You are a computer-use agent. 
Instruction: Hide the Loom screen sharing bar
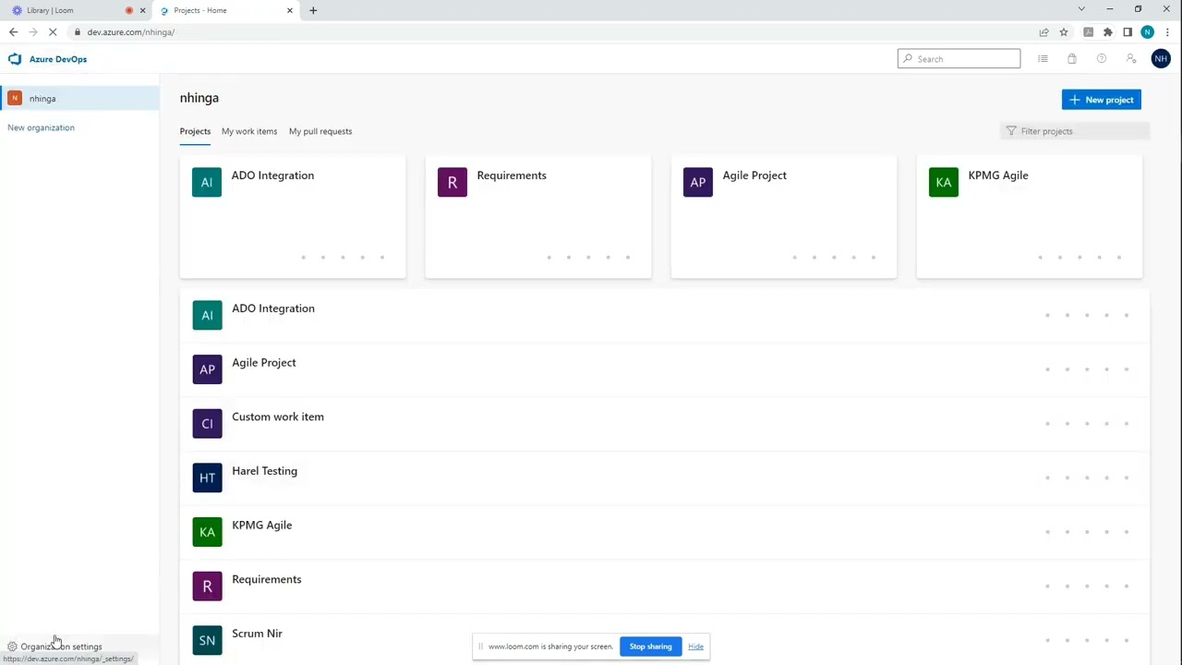click(x=695, y=647)
